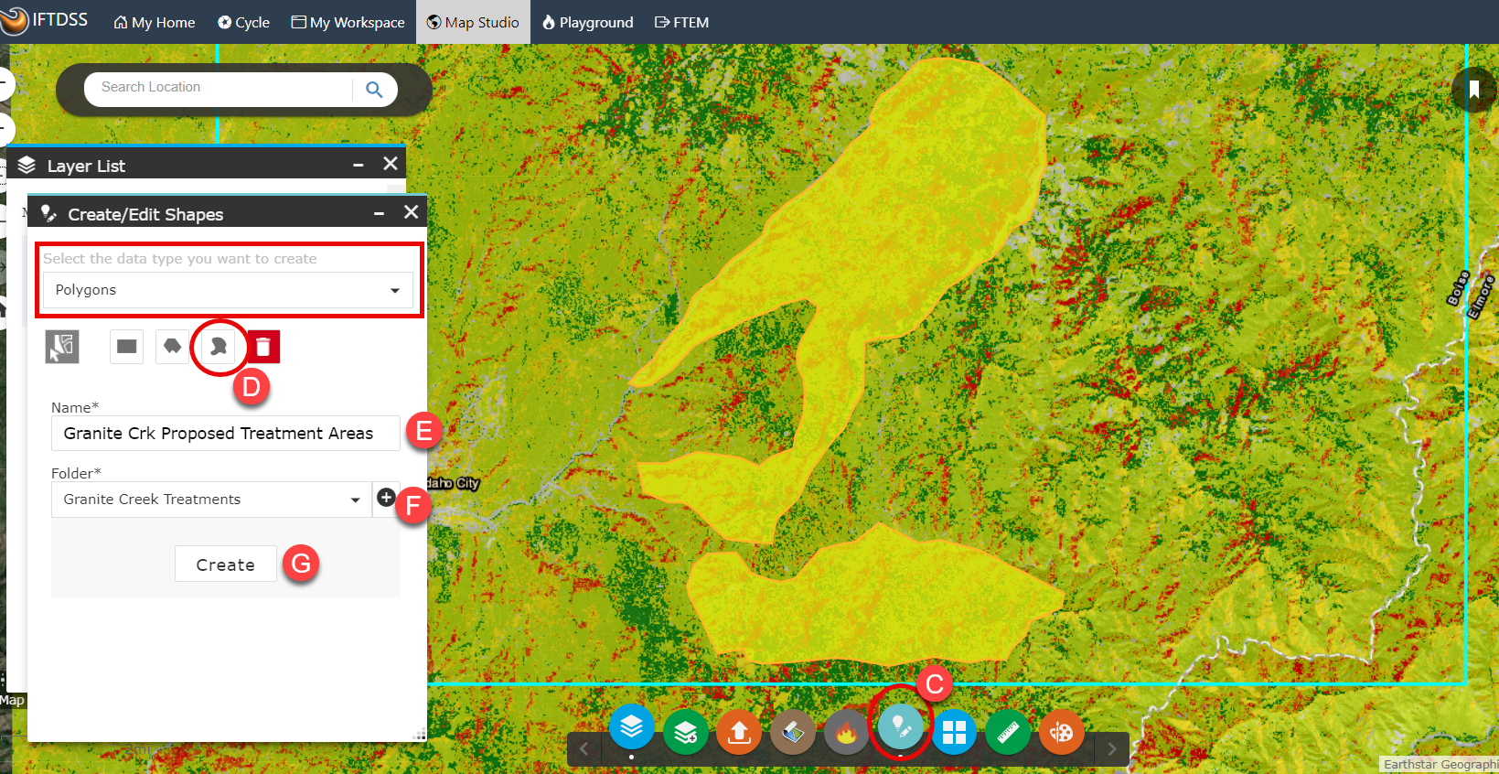Open the Add Layer widget with plus stack

click(x=686, y=732)
